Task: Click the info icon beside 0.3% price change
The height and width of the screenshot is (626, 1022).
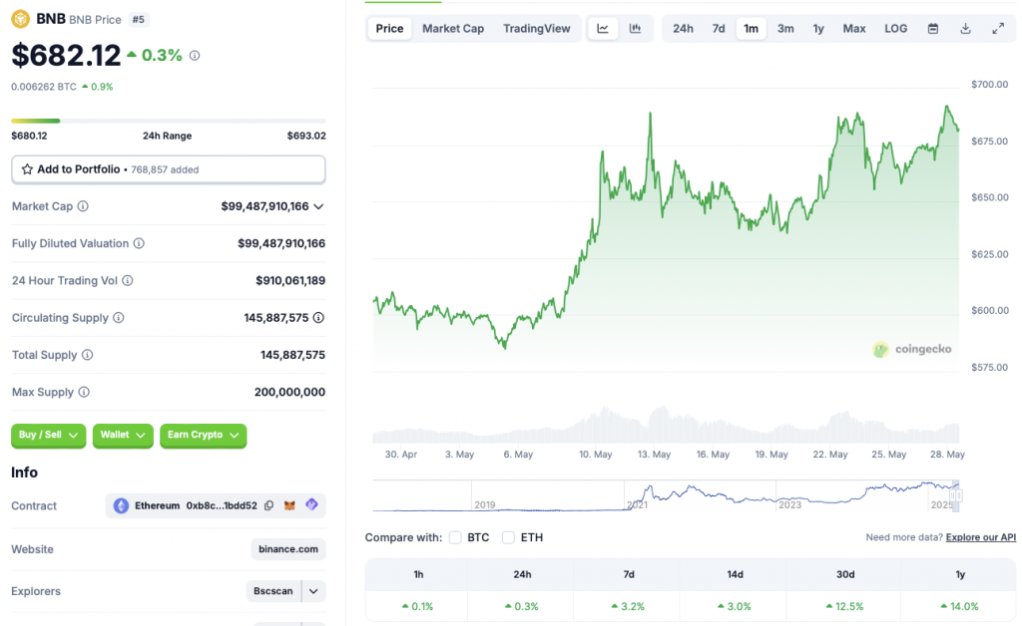Action: [195, 56]
